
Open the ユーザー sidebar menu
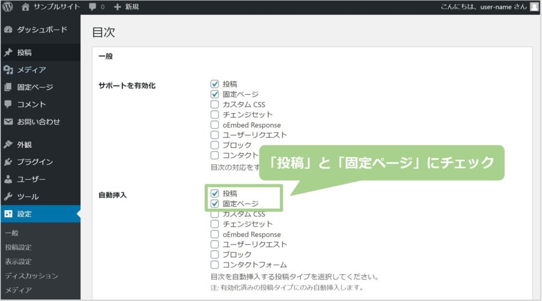click(x=31, y=179)
